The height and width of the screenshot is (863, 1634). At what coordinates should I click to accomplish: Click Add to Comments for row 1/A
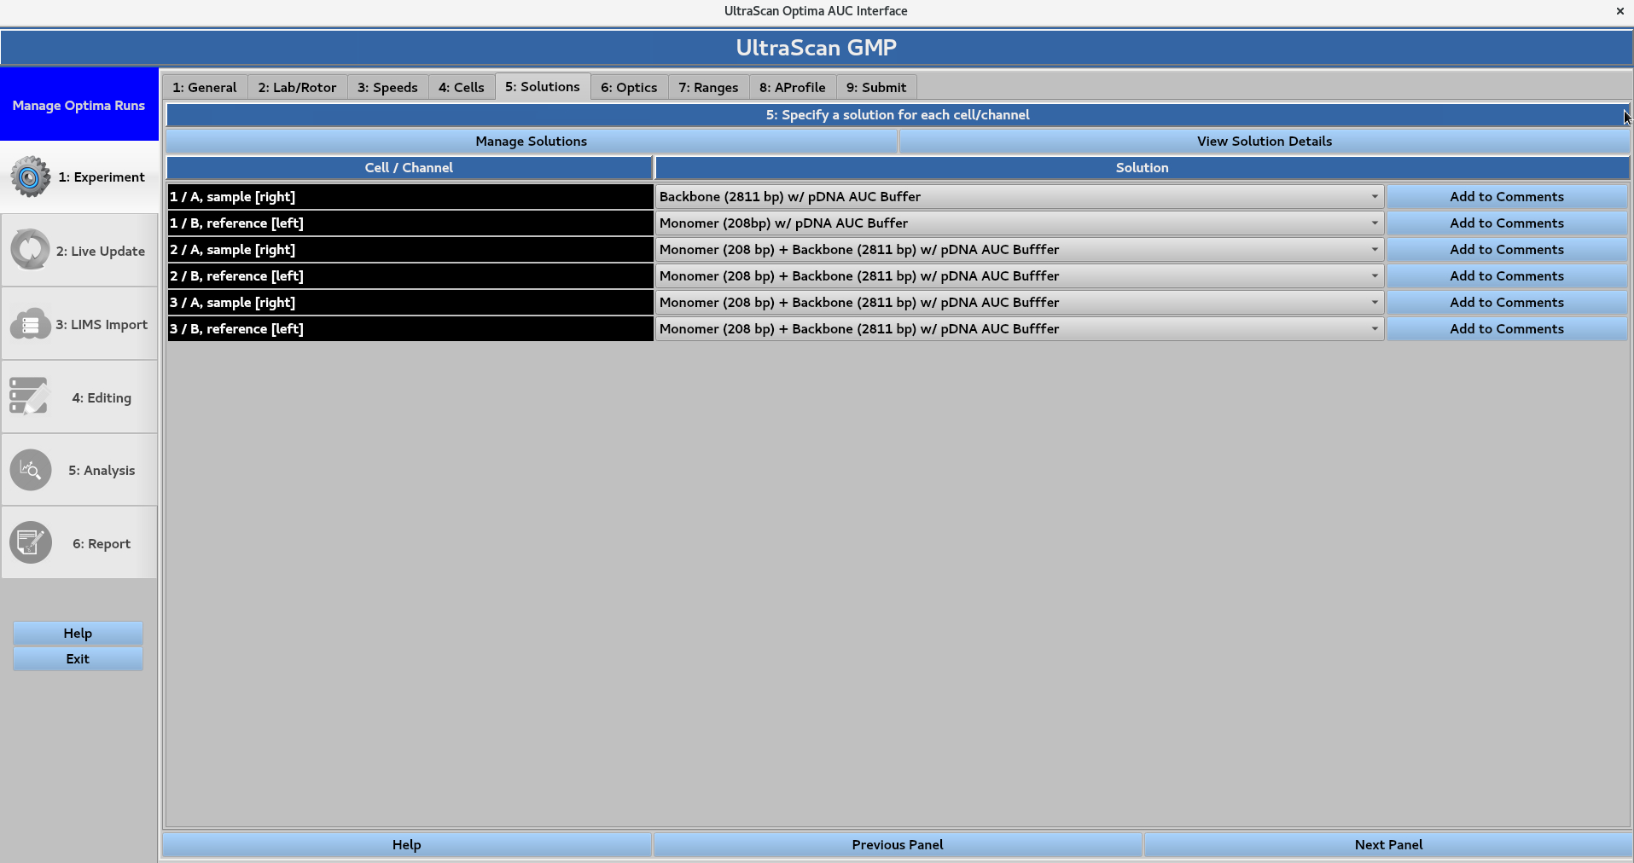1507,196
